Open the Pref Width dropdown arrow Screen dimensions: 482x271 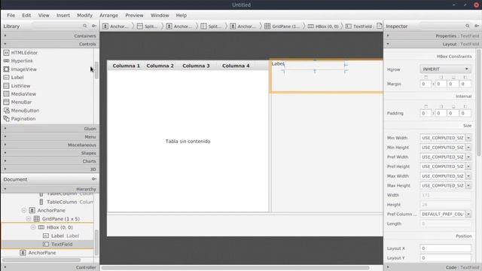[x=468, y=157]
